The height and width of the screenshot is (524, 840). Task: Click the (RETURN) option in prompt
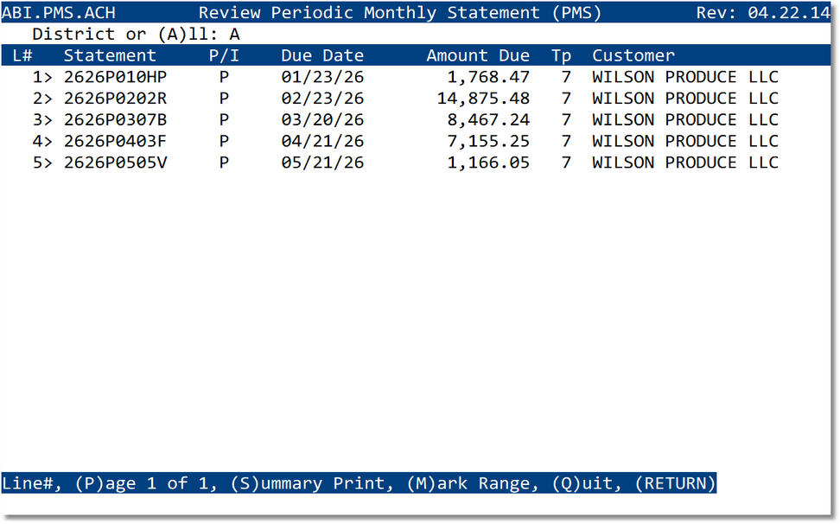click(675, 483)
